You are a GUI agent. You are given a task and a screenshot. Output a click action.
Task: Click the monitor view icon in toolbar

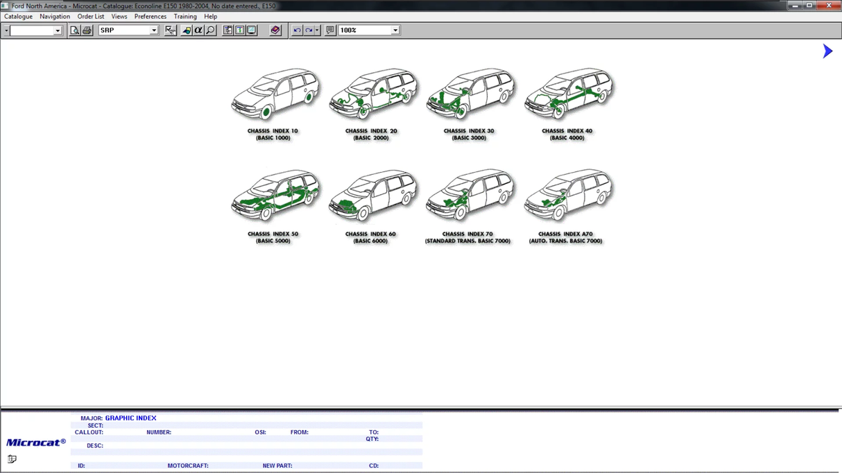coord(252,31)
